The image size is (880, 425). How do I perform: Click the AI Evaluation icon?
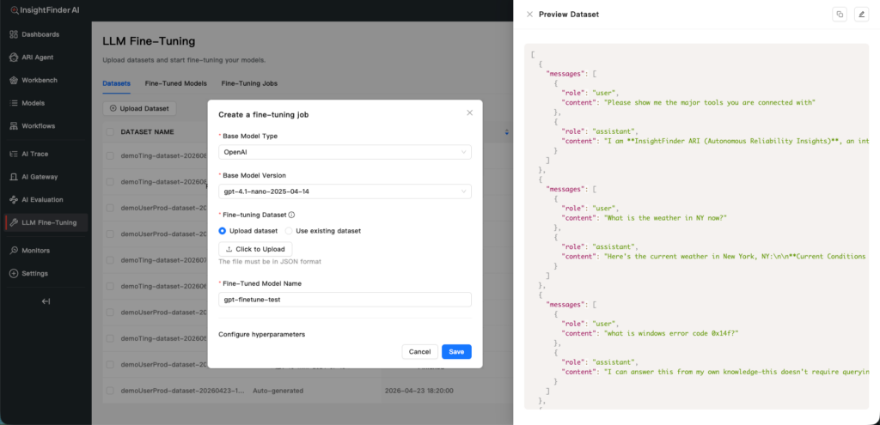[x=14, y=199]
